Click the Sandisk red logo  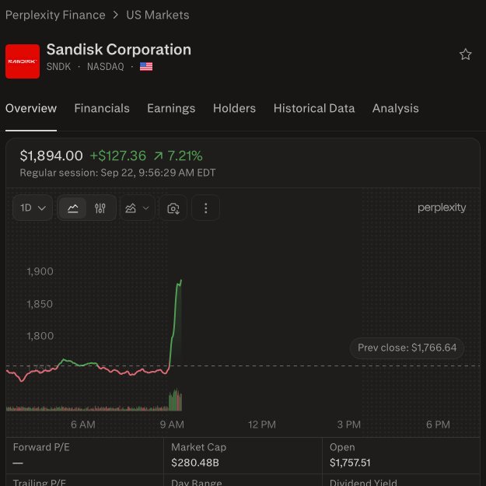[23, 61]
